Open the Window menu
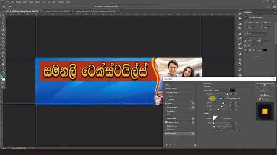The height and width of the screenshot is (155, 277). 61,2
